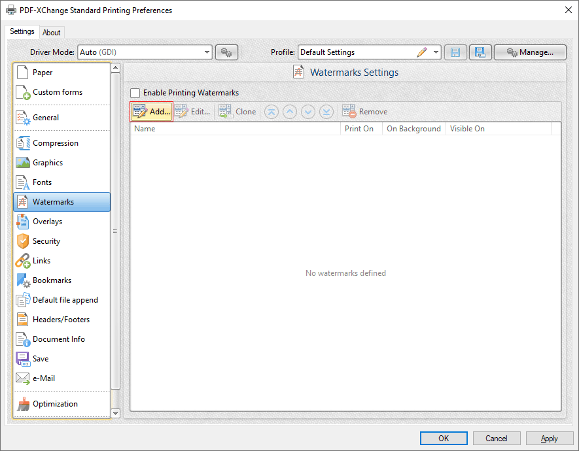Select the Settings tab
Screen dimensions: 579x451
(22, 31)
